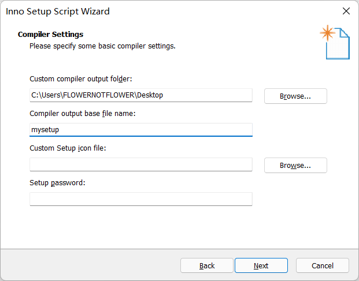Close the Inno Setup Script Wizard

click(x=346, y=11)
